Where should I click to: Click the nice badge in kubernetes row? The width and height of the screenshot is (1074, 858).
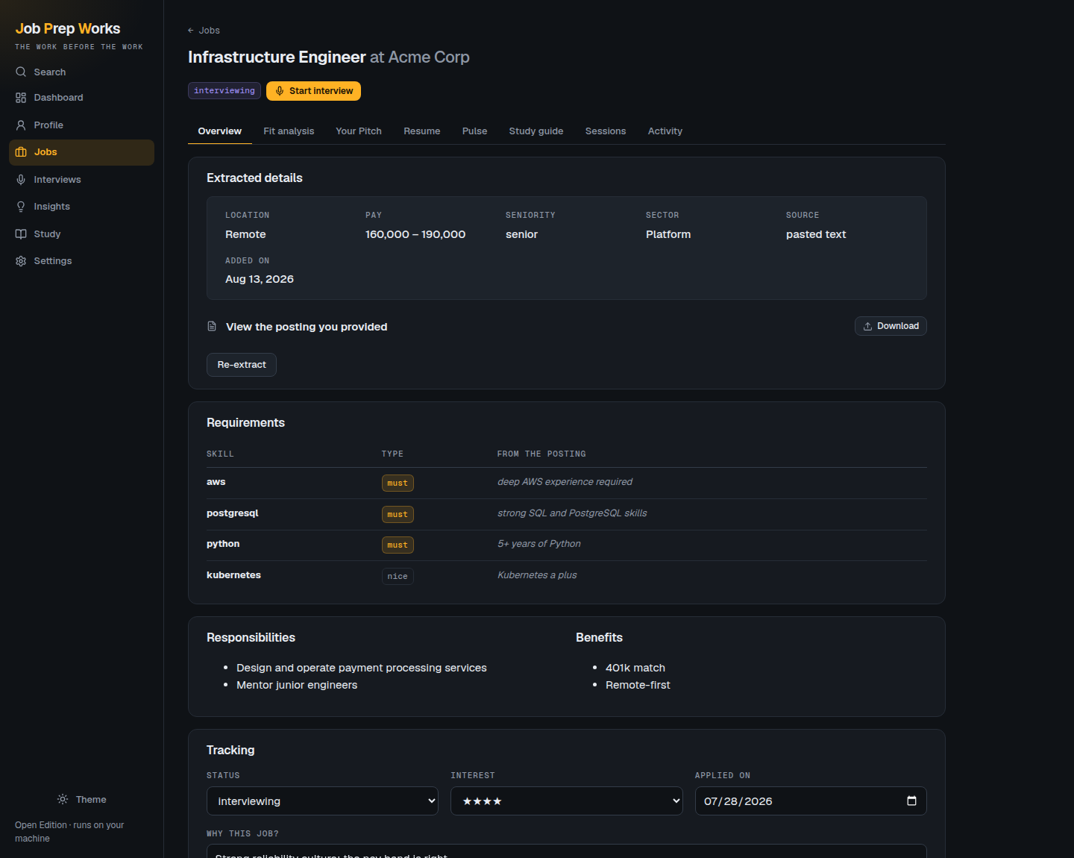pos(398,576)
